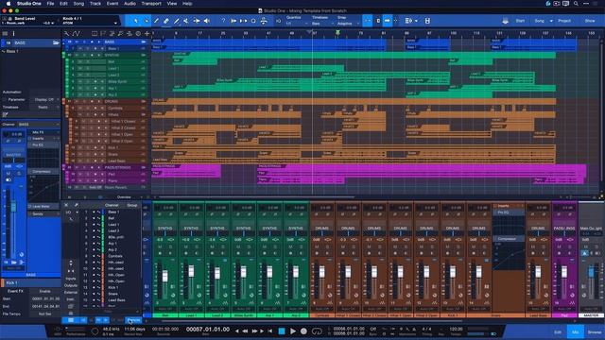
Task: Click the Project page button
Action: [564, 21]
